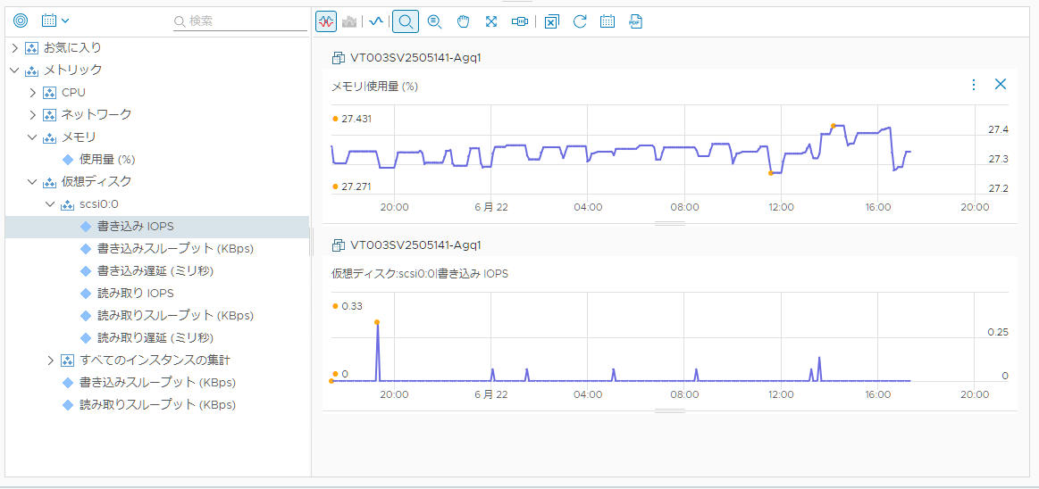This screenshot has width=1039, height=489.
Task: Click the 0.33 maximum value label
Action: [x=352, y=306]
